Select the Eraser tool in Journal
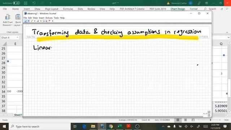This screenshot has height=130, width=231. [x=38, y=21]
